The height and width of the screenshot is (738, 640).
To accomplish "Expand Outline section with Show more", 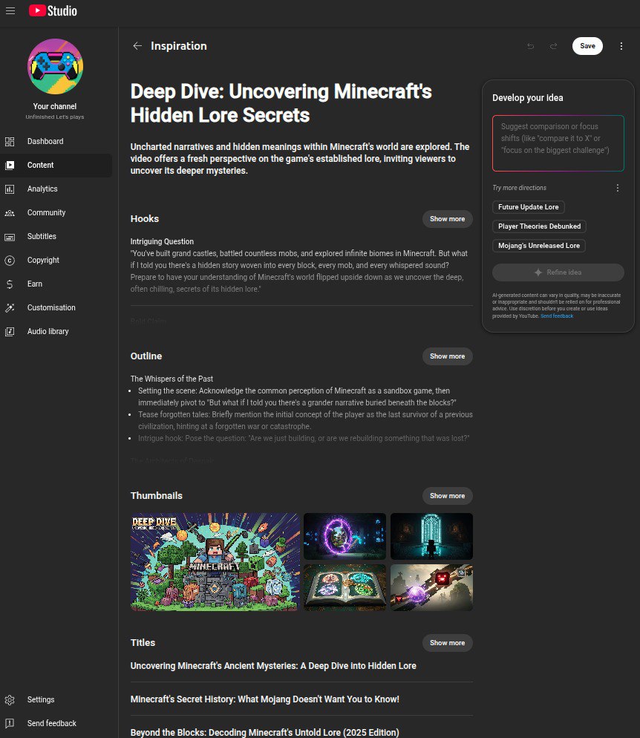I will (447, 356).
